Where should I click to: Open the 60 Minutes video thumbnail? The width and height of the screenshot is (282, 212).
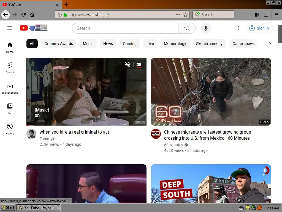211,92
